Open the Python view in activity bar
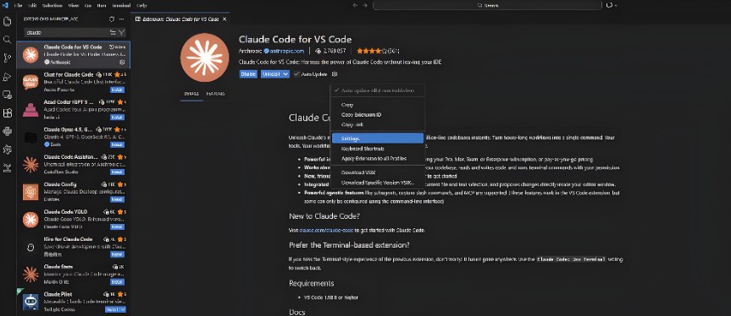Image resolution: width=731 pixels, height=316 pixels. pyautogui.click(x=7, y=132)
